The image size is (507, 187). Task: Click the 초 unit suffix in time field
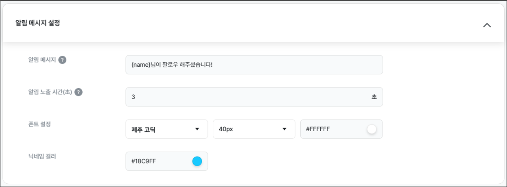(x=374, y=97)
